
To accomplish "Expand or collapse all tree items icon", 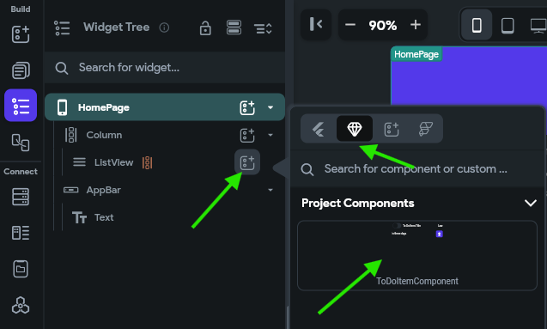I will (x=263, y=28).
